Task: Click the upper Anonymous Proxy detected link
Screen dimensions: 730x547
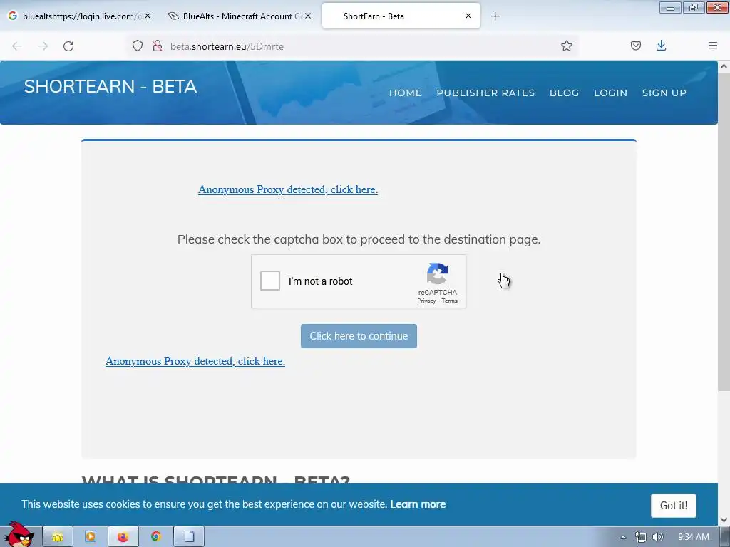Action: (x=288, y=189)
